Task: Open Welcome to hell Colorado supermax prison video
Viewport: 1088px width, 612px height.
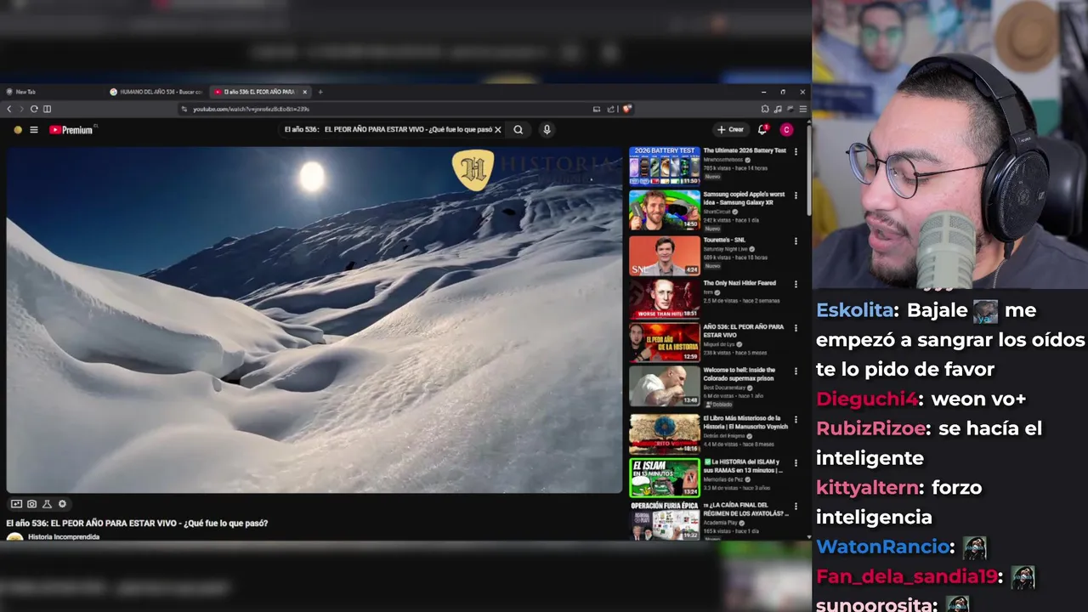Action: click(665, 387)
